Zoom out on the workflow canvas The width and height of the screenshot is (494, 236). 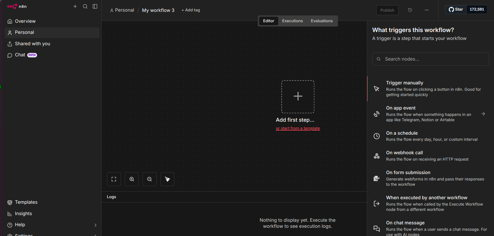click(149, 179)
